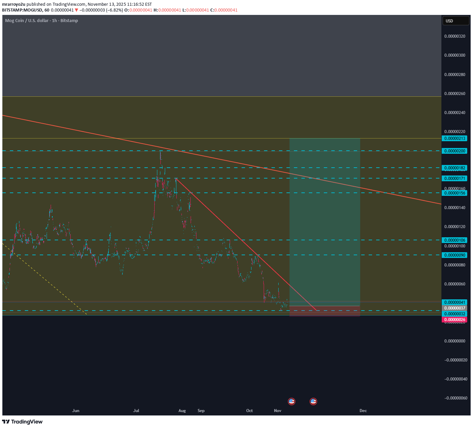Select the 0.00000106 price label

point(455,240)
